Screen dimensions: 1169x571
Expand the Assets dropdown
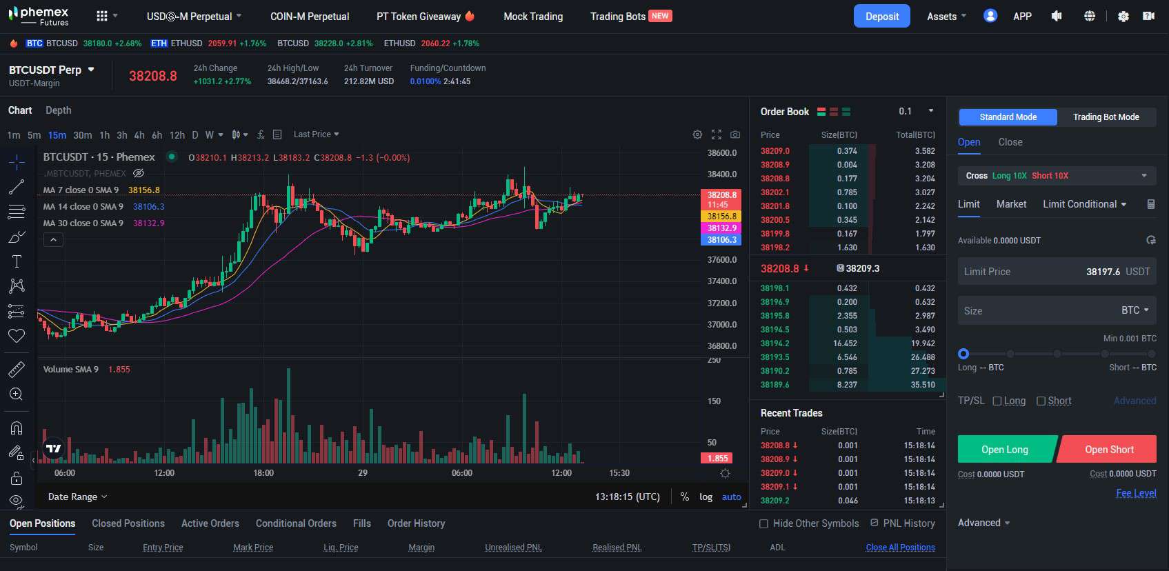click(x=946, y=16)
